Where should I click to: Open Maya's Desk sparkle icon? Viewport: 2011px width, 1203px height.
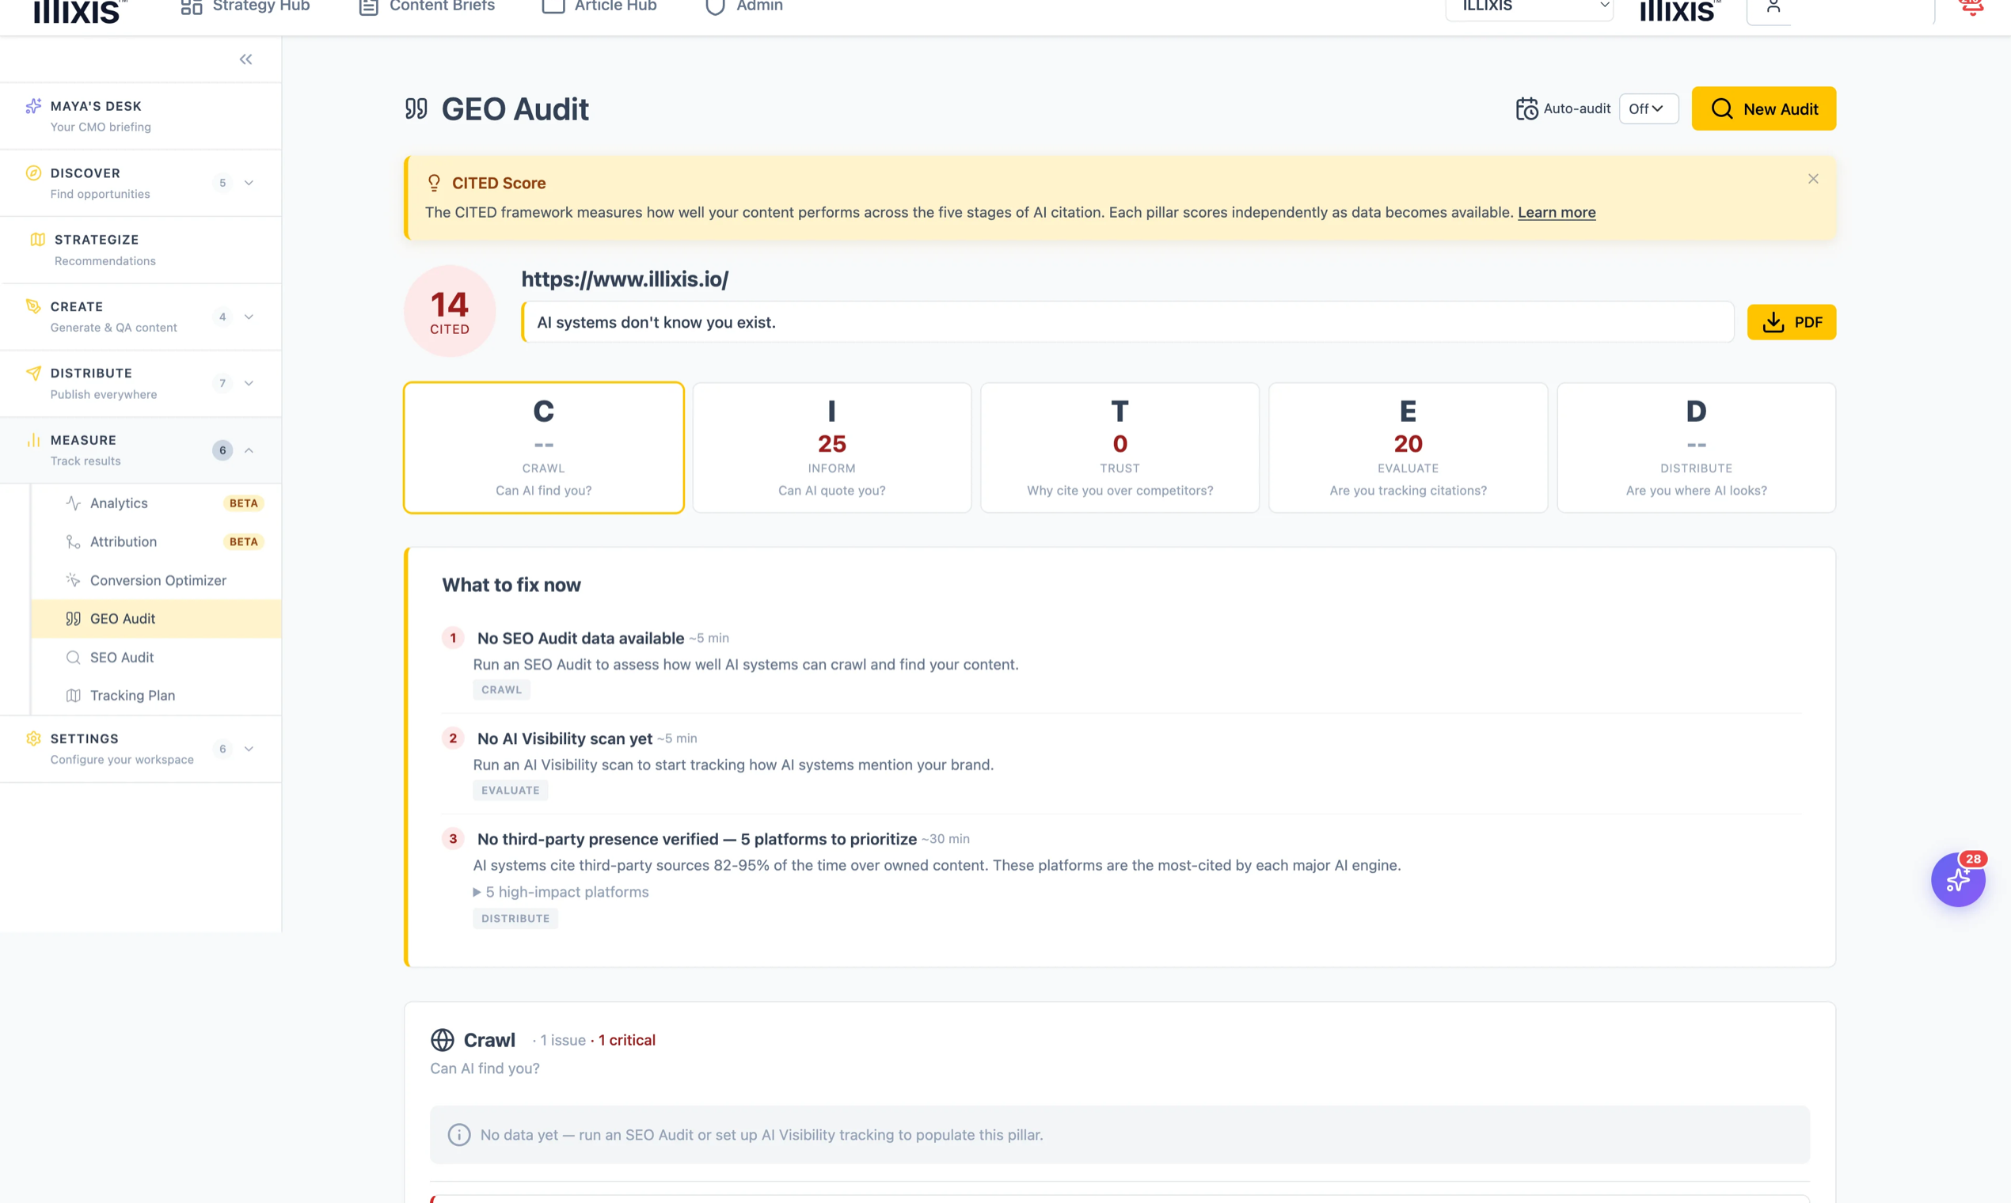click(33, 106)
